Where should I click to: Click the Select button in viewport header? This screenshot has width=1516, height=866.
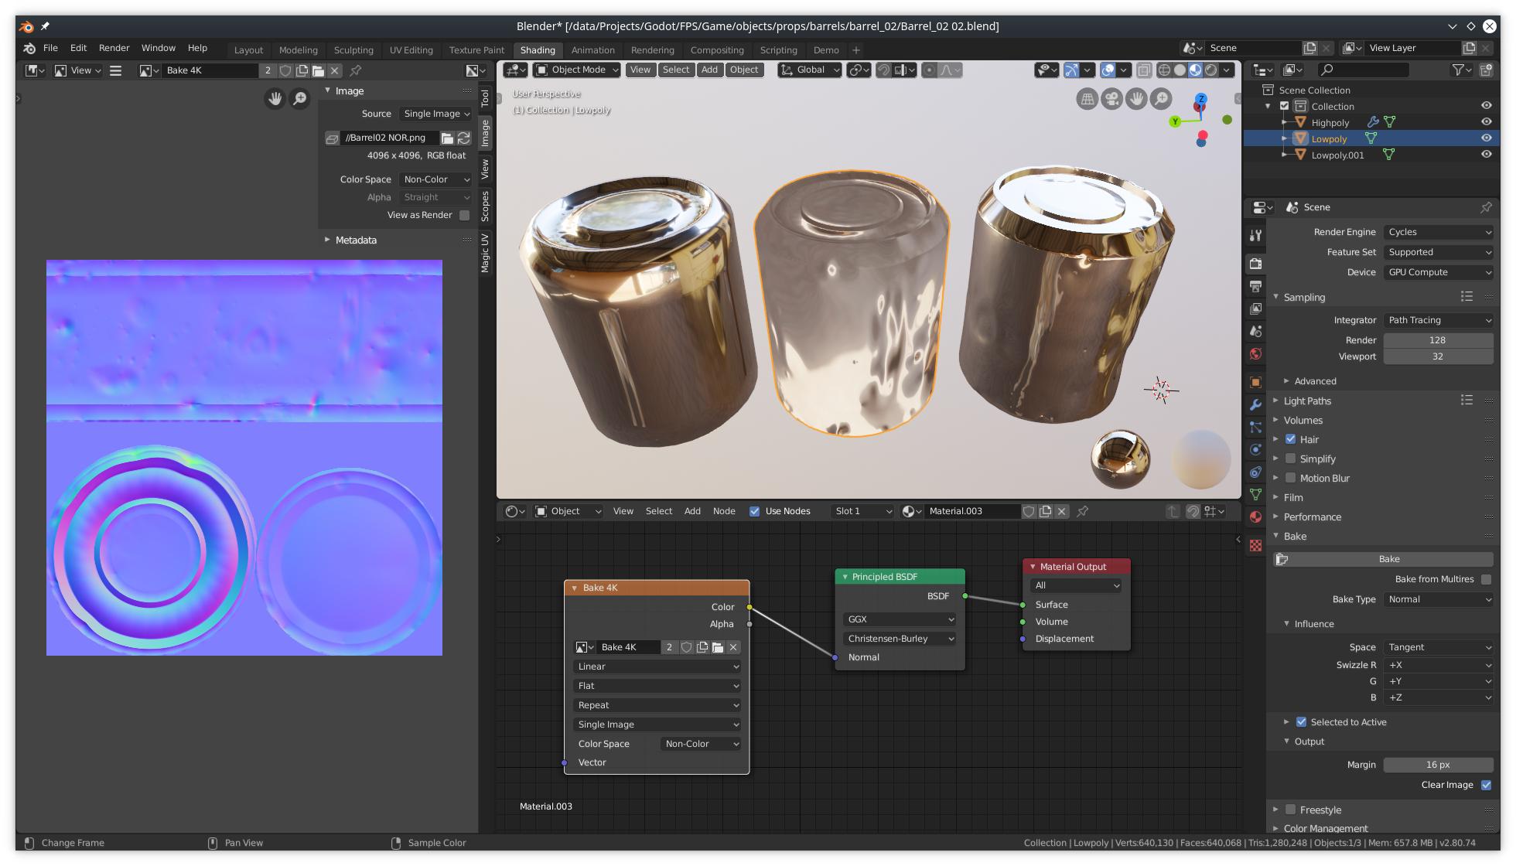click(x=675, y=70)
